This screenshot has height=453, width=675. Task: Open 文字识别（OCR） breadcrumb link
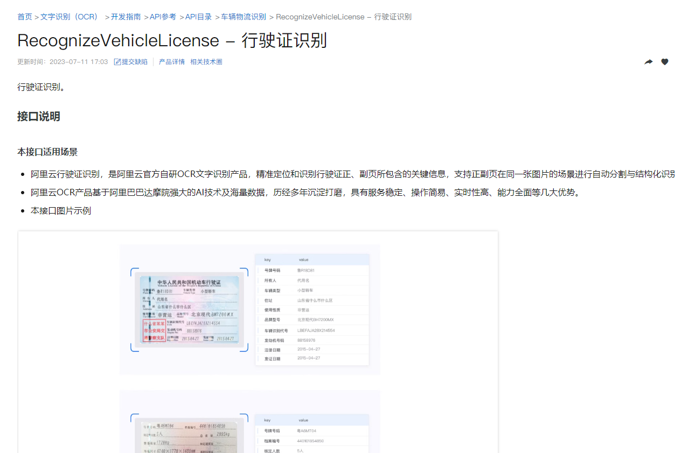71,17
